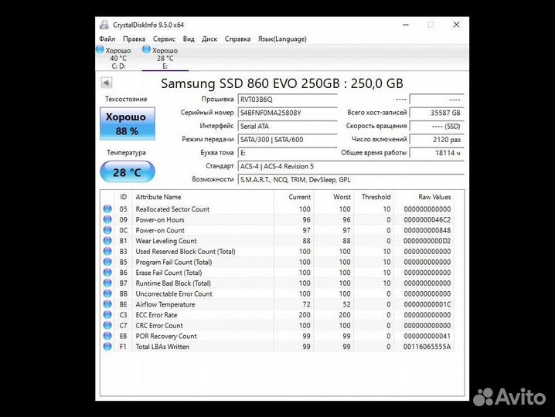Image resolution: width=555 pixels, height=417 pixels.
Task: Select the Total LBAs Written row name
Action: [x=162, y=347]
